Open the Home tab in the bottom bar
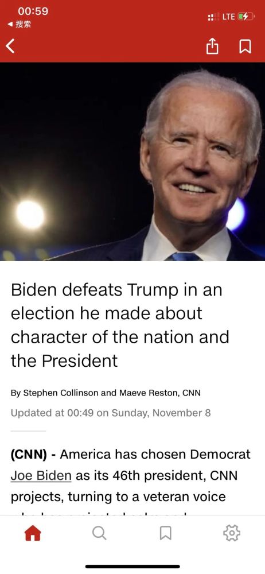The height and width of the screenshot is (574, 265). (33, 533)
